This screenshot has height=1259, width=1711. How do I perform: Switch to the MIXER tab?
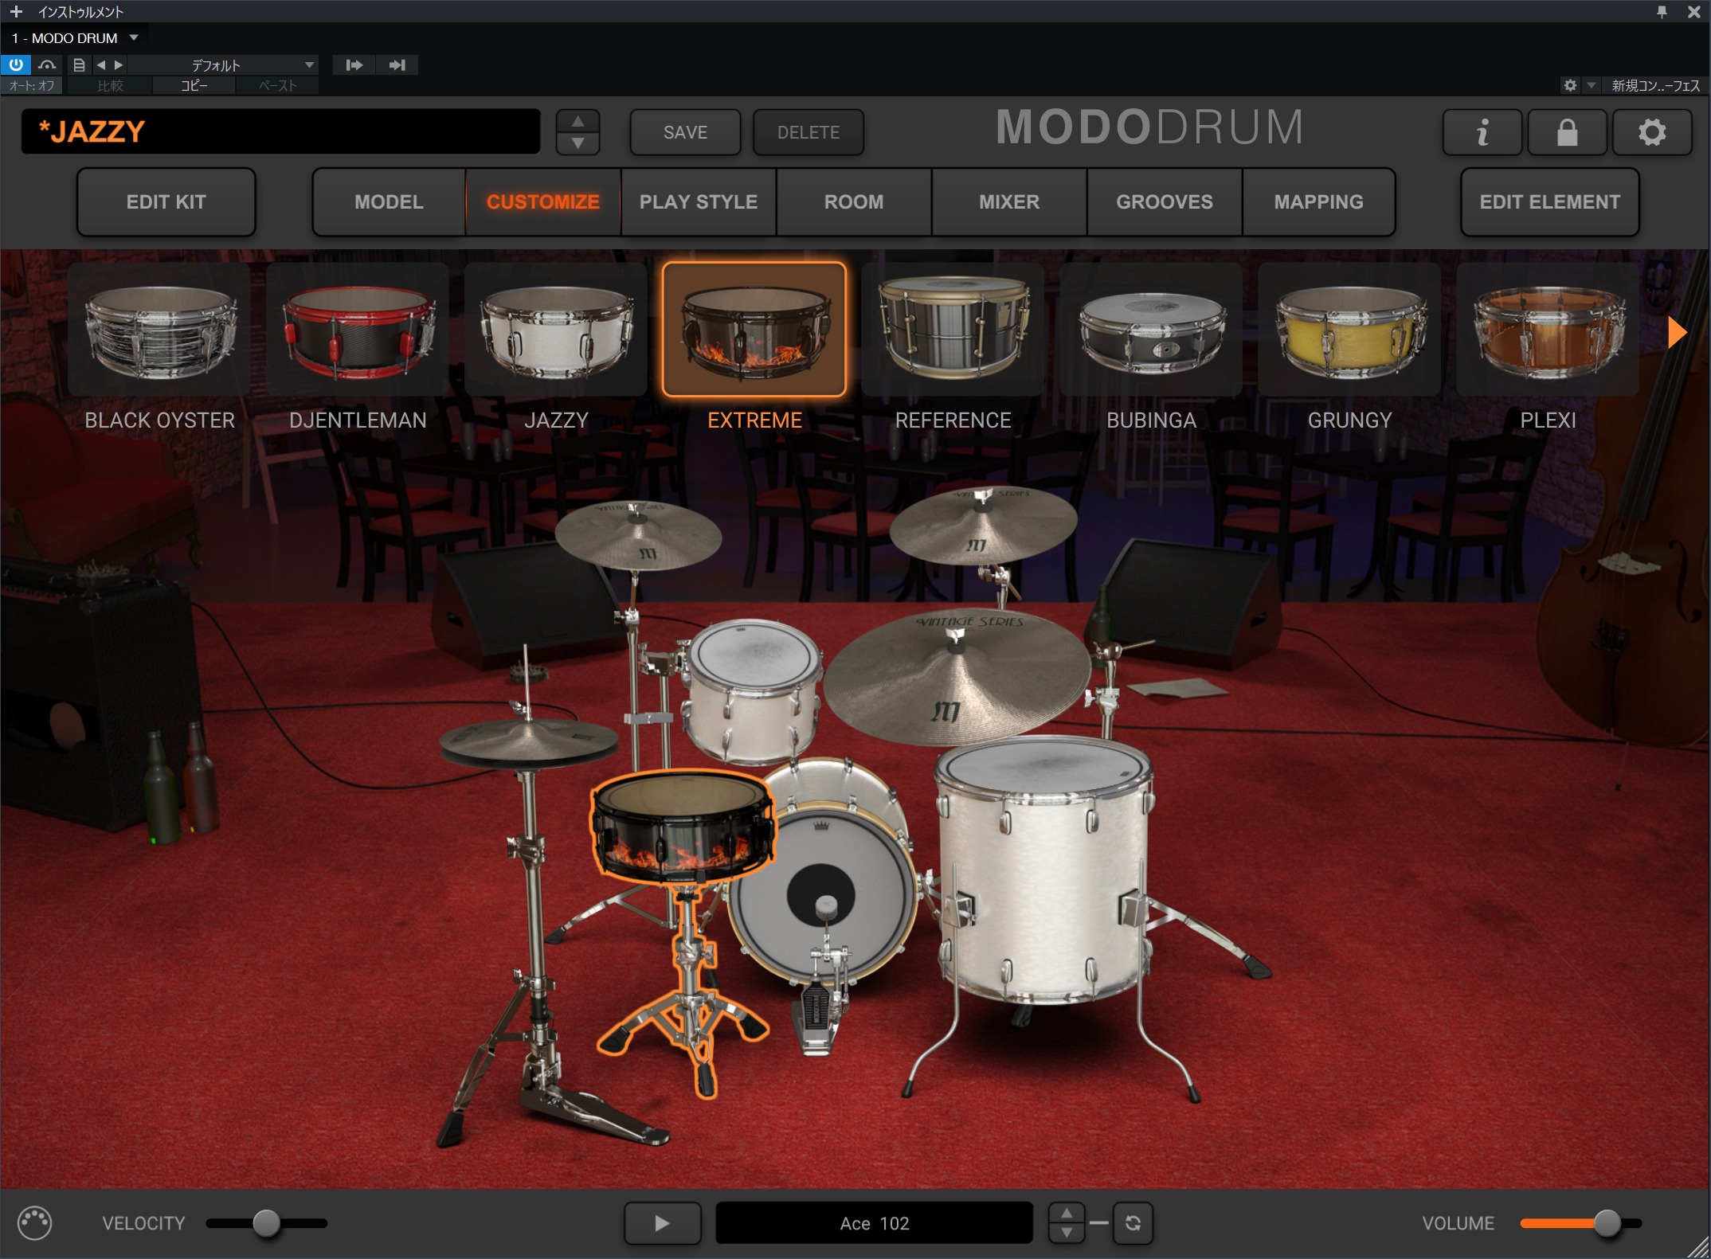coord(1009,201)
